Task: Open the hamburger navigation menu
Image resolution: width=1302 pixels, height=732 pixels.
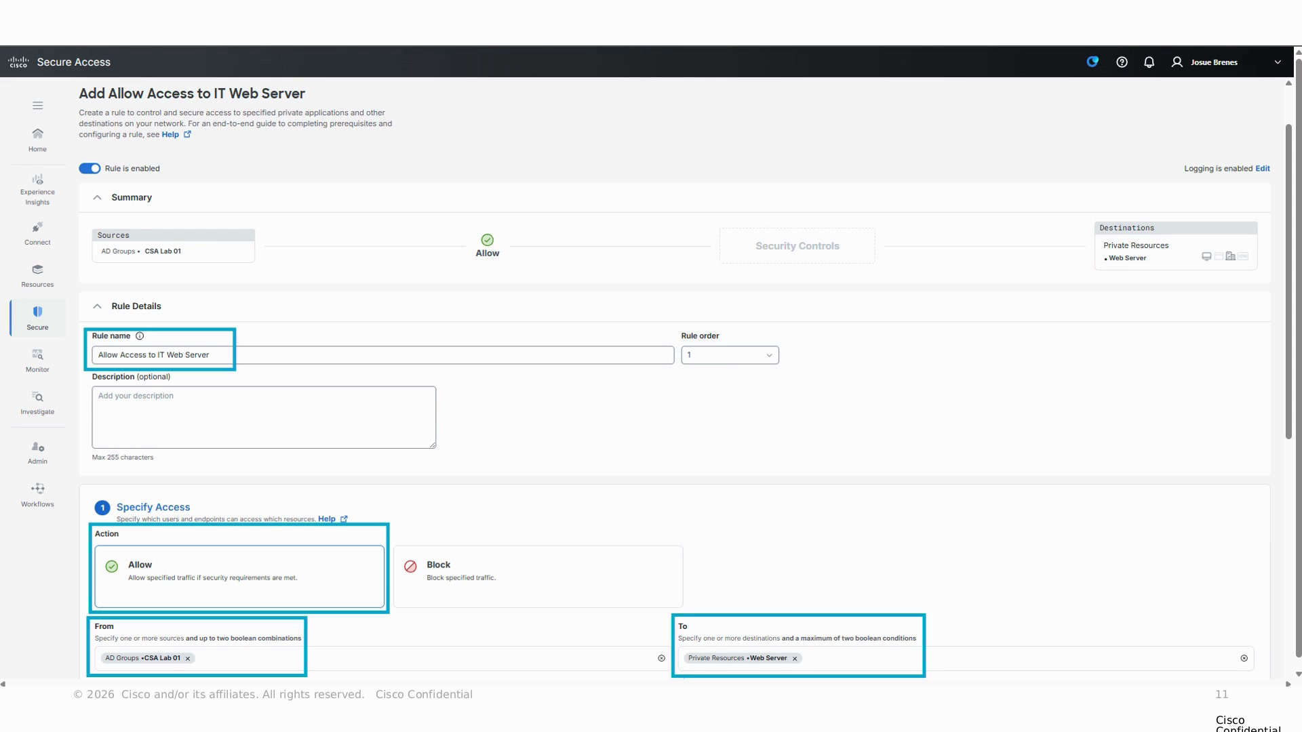Action: coord(38,106)
